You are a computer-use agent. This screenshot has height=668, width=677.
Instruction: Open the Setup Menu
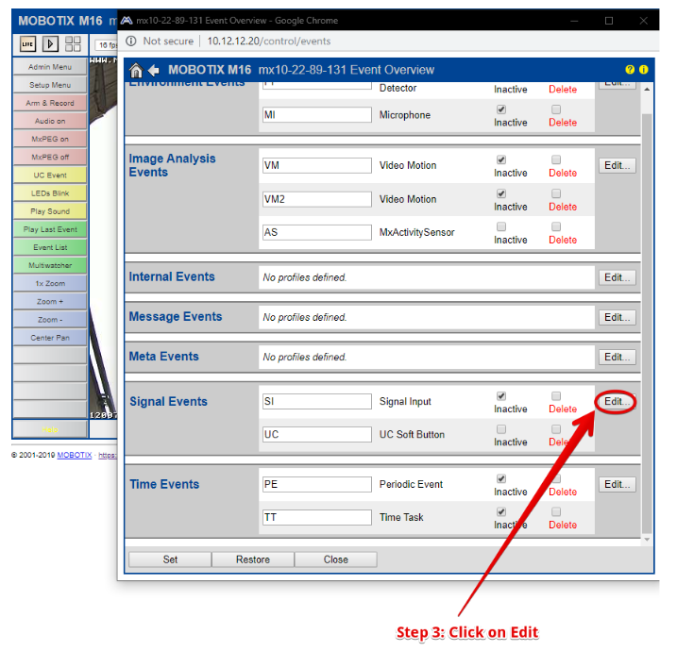pyautogui.click(x=50, y=85)
